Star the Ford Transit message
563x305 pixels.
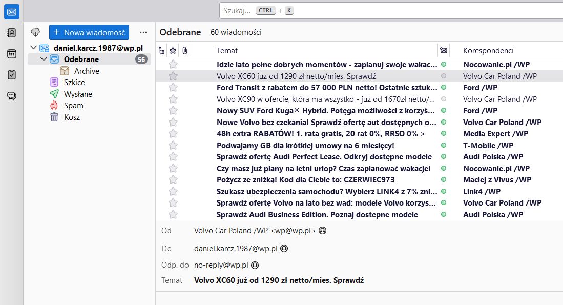click(173, 88)
